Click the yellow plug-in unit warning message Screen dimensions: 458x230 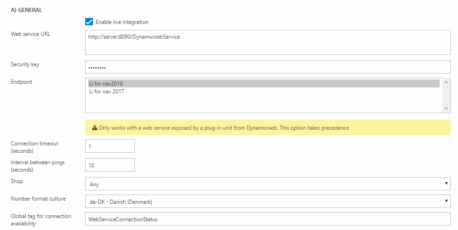tap(224, 128)
